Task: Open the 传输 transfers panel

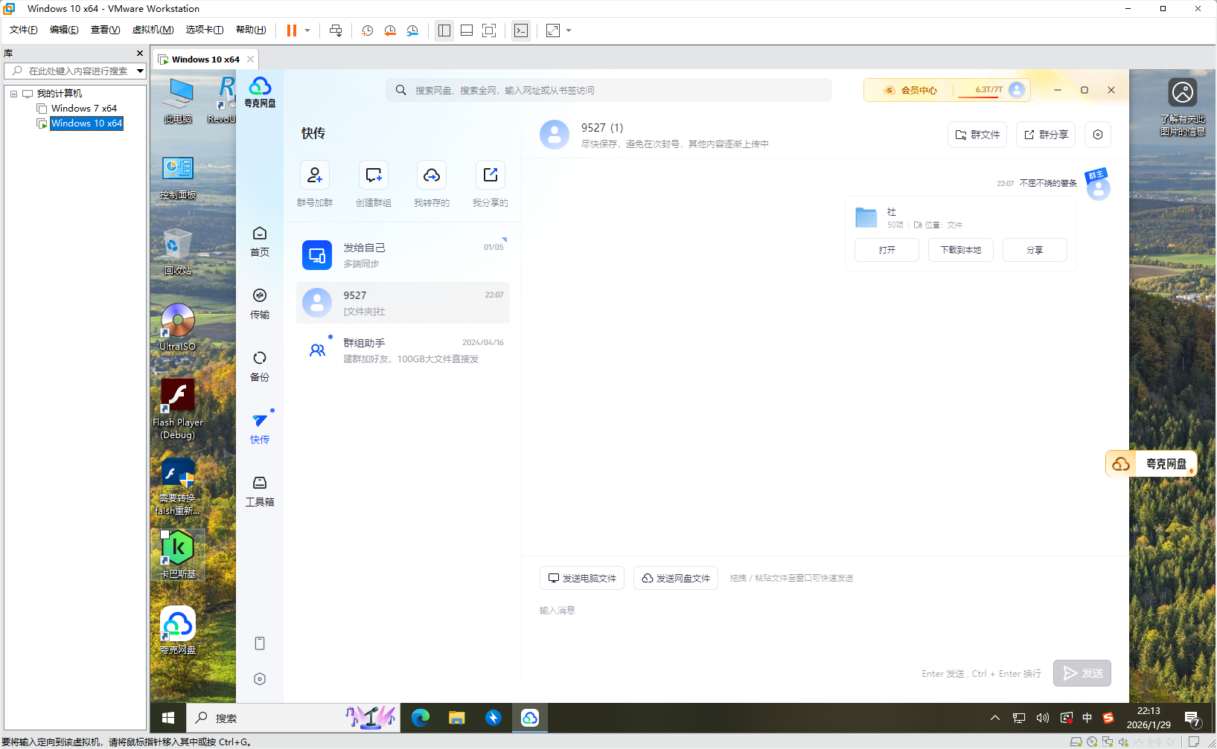Action: point(259,303)
